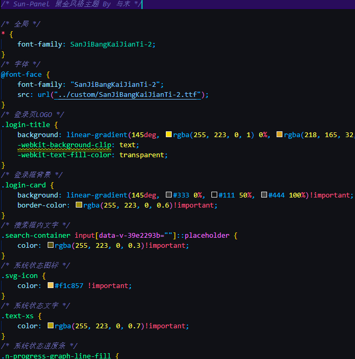
Task: Click the value SanJiBangKaiJianTi-2 under the * rule
Action: point(111,44)
